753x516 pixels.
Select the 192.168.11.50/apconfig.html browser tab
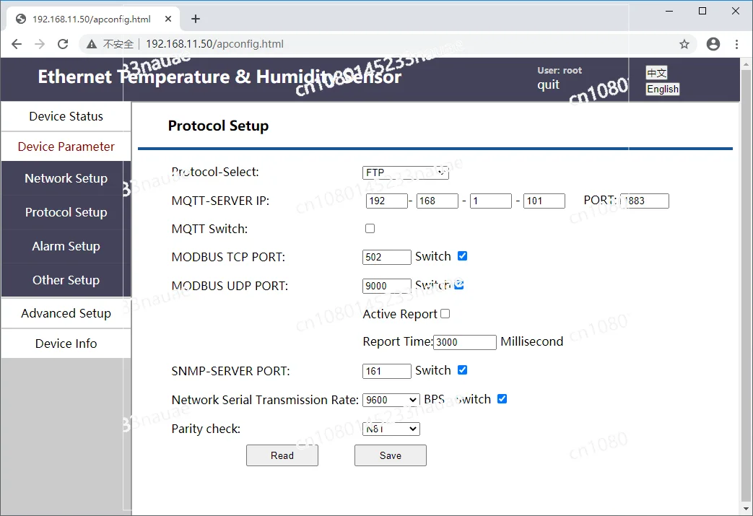click(94, 19)
